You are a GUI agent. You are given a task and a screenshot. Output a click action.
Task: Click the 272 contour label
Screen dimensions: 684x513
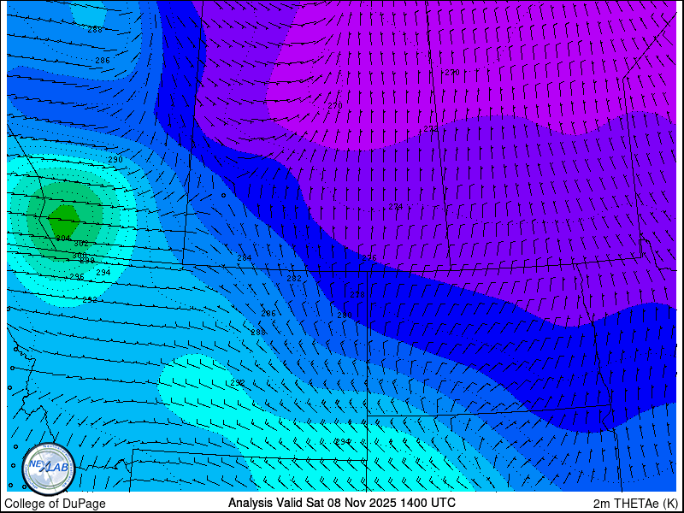[x=431, y=129]
